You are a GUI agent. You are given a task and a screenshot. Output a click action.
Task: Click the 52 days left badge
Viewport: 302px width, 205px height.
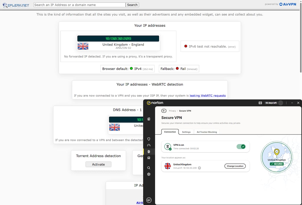point(271,103)
